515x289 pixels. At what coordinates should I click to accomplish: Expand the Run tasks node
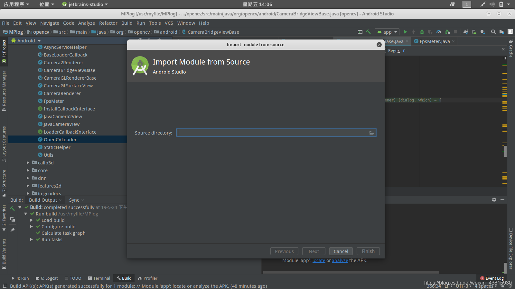[x=32, y=240]
